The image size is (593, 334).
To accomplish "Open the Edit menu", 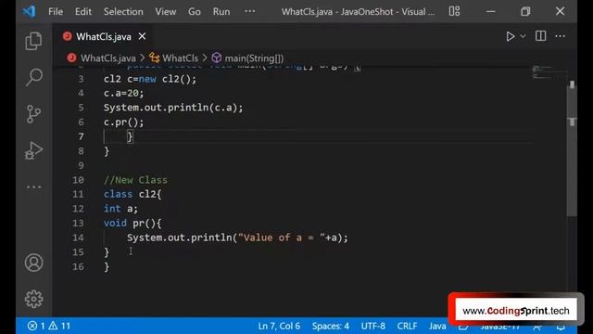I will 82,12.
